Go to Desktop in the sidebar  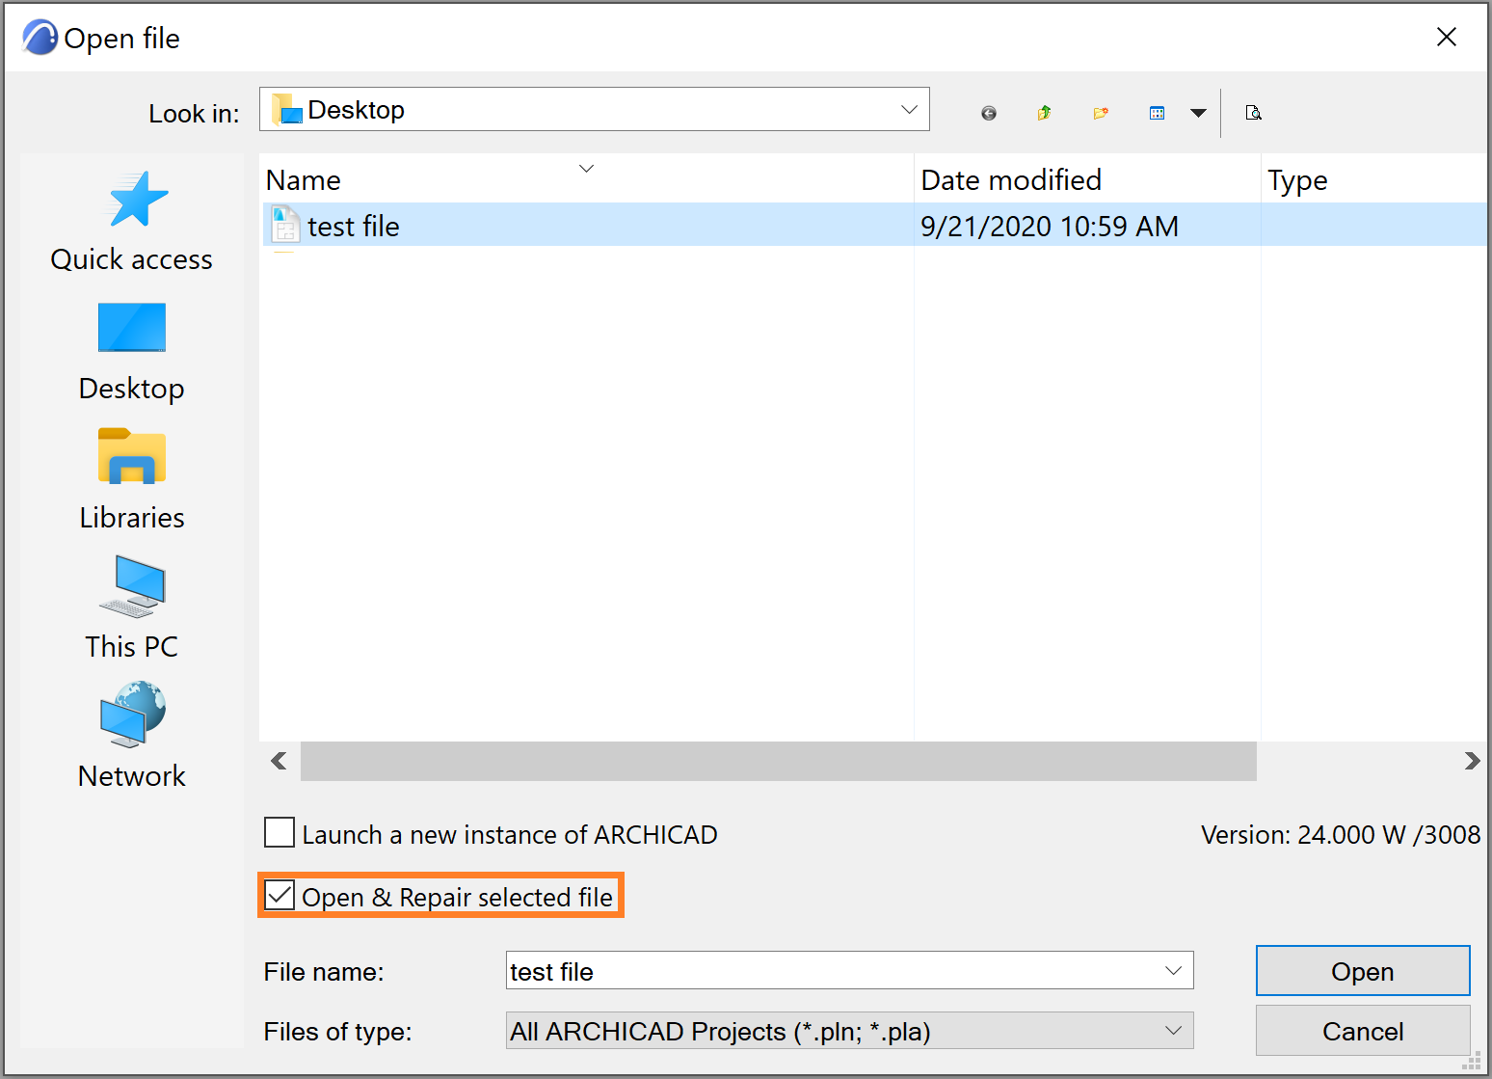(132, 351)
